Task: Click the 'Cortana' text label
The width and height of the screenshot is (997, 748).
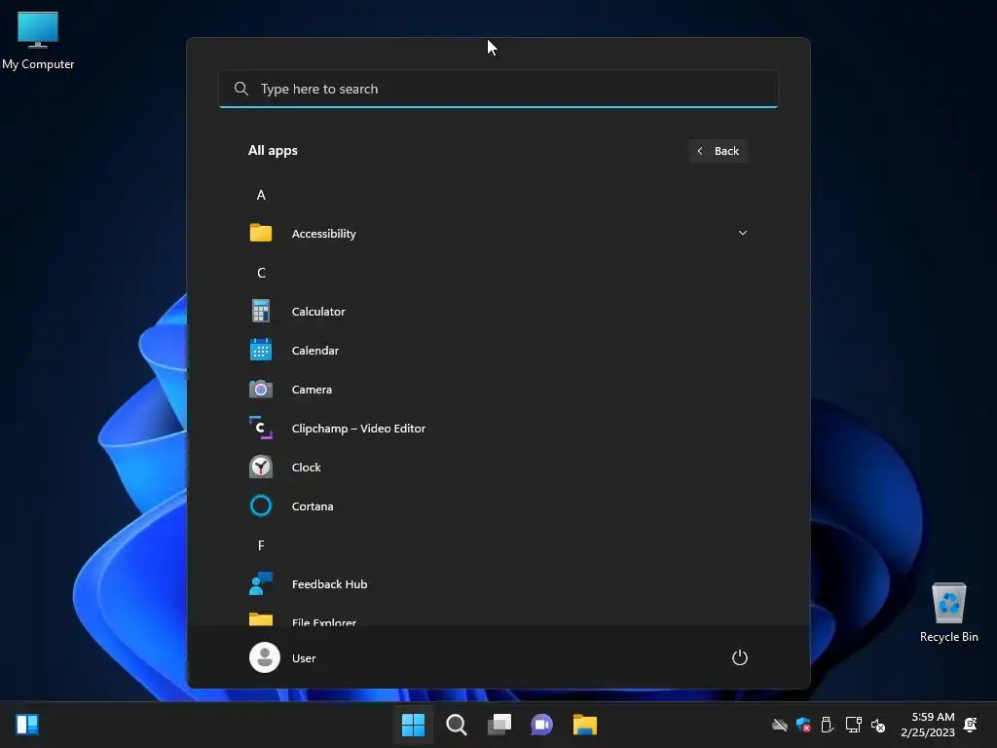Action: click(x=313, y=505)
